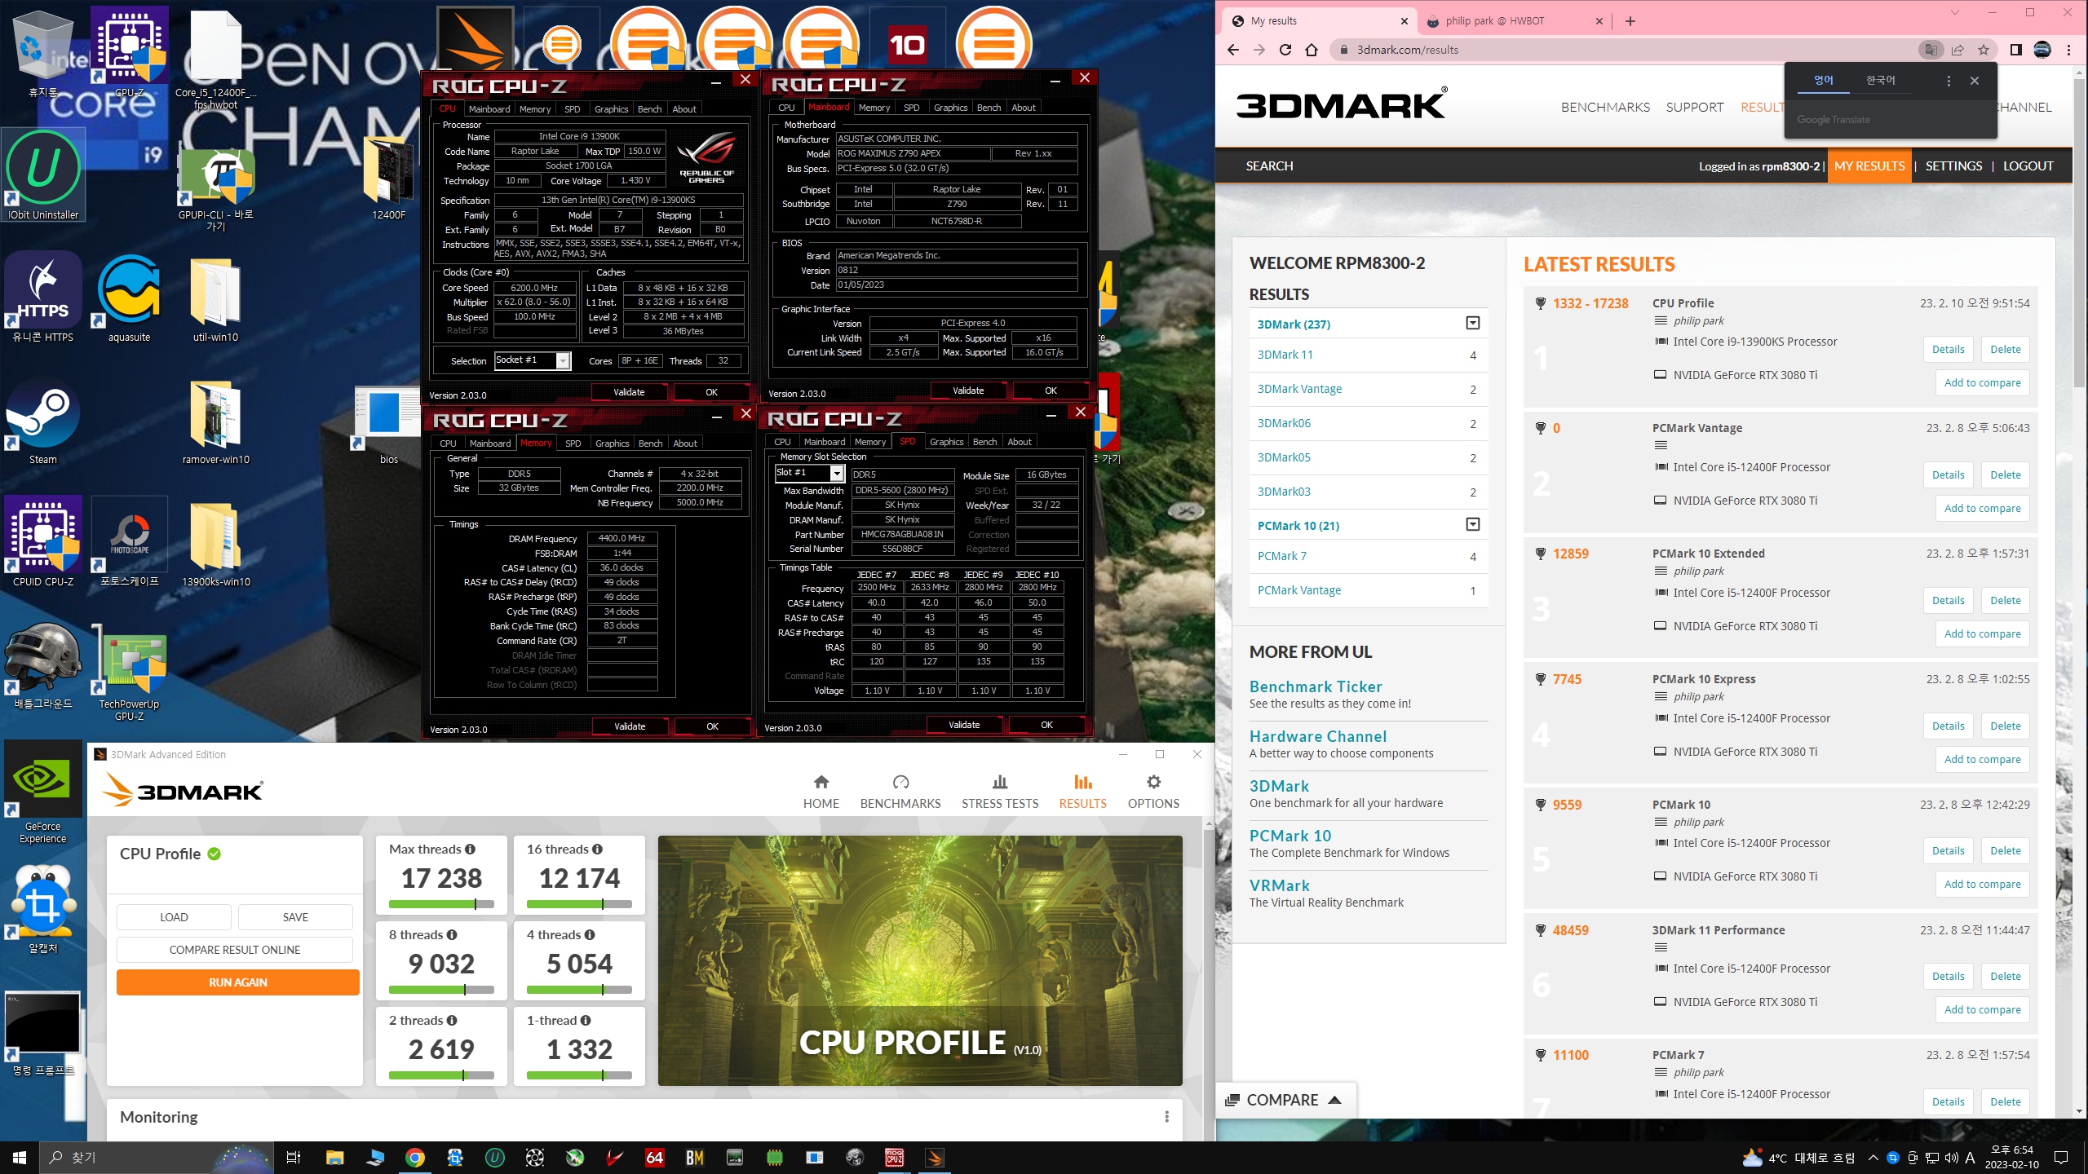
Task: Click the HOME icon in 3DMark app
Action: coord(821,792)
